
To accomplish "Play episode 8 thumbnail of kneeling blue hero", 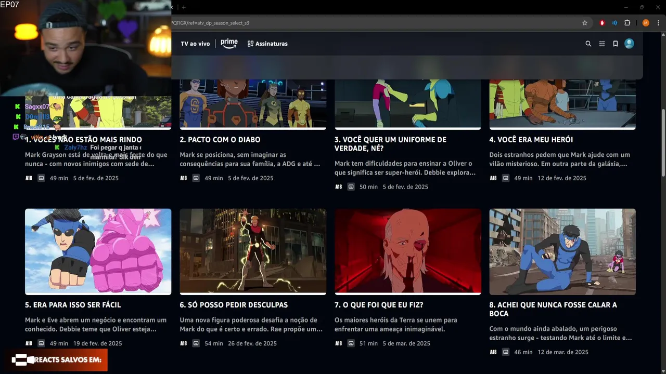I will [562, 251].
